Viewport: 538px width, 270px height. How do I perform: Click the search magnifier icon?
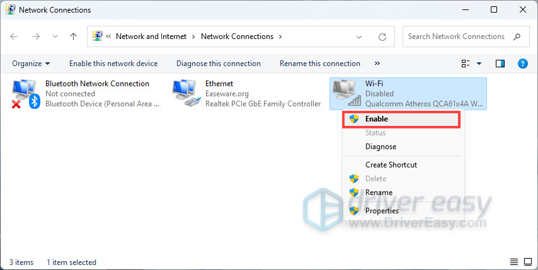click(x=517, y=37)
